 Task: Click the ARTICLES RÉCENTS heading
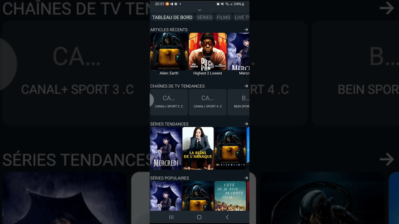tap(169, 30)
